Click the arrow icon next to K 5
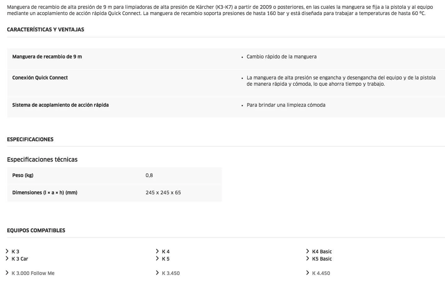The image size is (445, 291). tap(158, 258)
